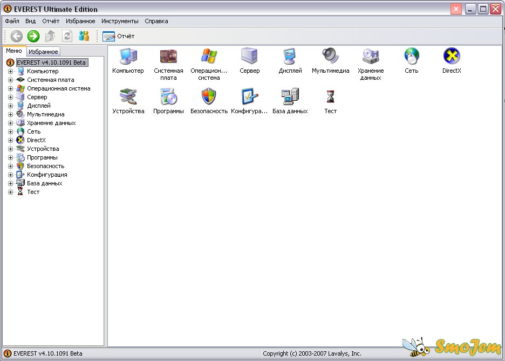505x361 pixels.
Task: Open the Файл menu
Action: 12,21
